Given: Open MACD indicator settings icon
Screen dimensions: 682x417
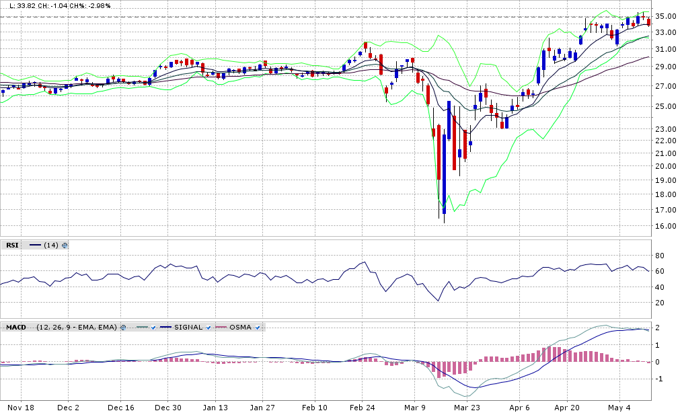Looking at the screenshot, I should click(123, 328).
